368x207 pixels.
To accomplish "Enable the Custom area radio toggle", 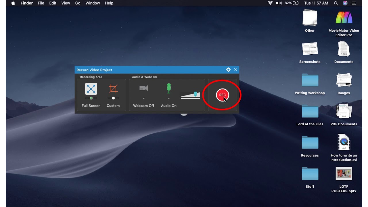I will point(113,98).
